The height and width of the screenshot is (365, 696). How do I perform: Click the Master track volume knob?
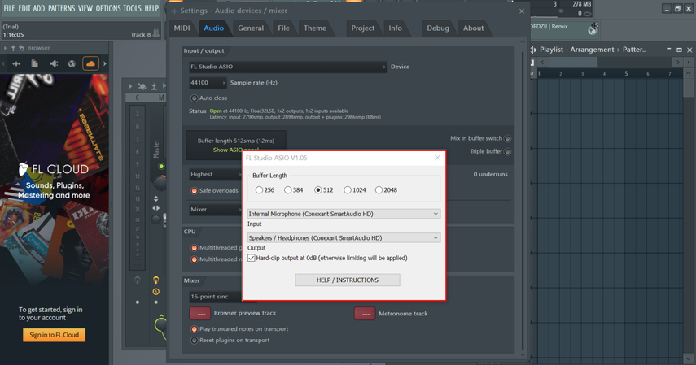(x=160, y=183)
